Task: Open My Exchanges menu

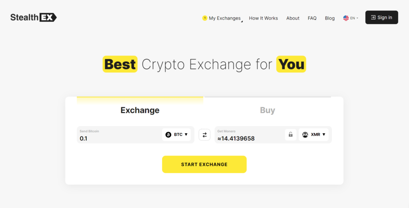Action: [x=224, y=18]
